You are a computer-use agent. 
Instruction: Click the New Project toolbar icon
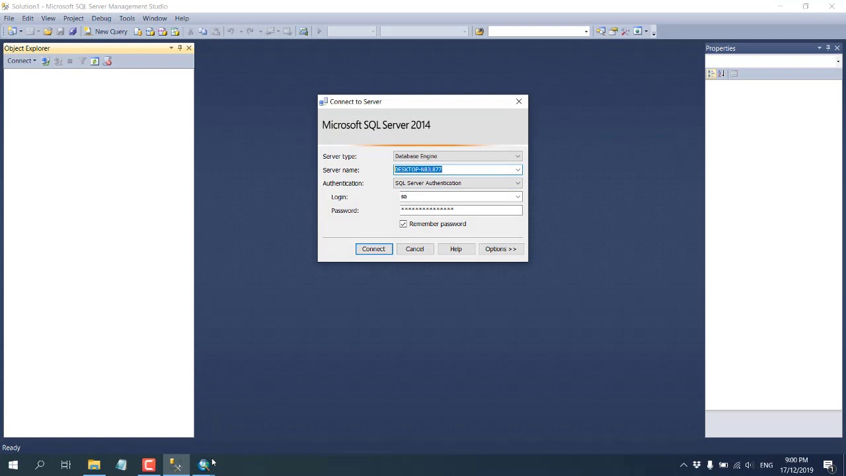pyautogui.click(x=12, y=31)
